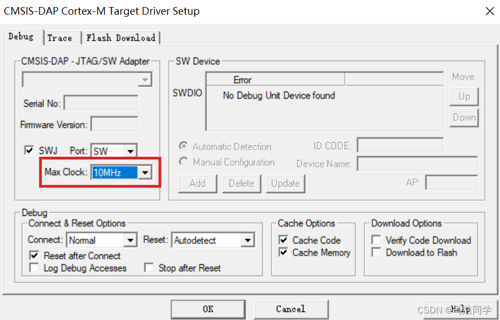Enable Verify Code Download checkbox
Viewport: 500px width, 320px height.
[376, 240]
